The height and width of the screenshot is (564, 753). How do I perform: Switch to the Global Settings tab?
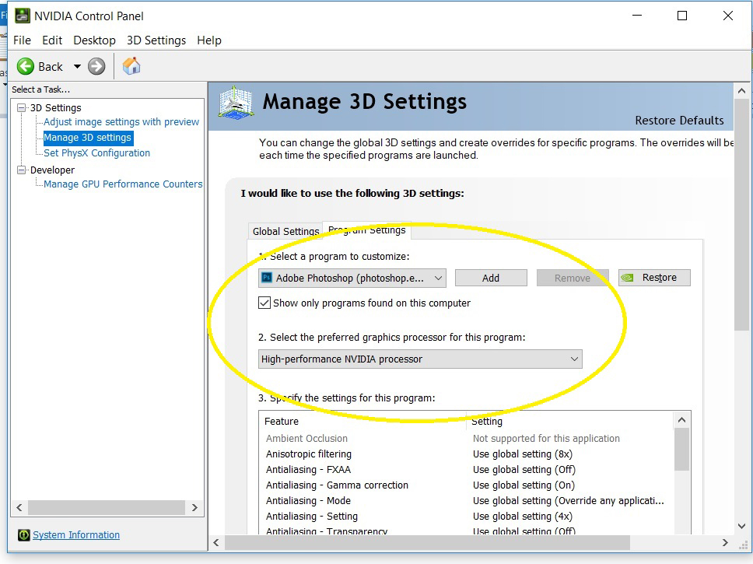(285, 231)
